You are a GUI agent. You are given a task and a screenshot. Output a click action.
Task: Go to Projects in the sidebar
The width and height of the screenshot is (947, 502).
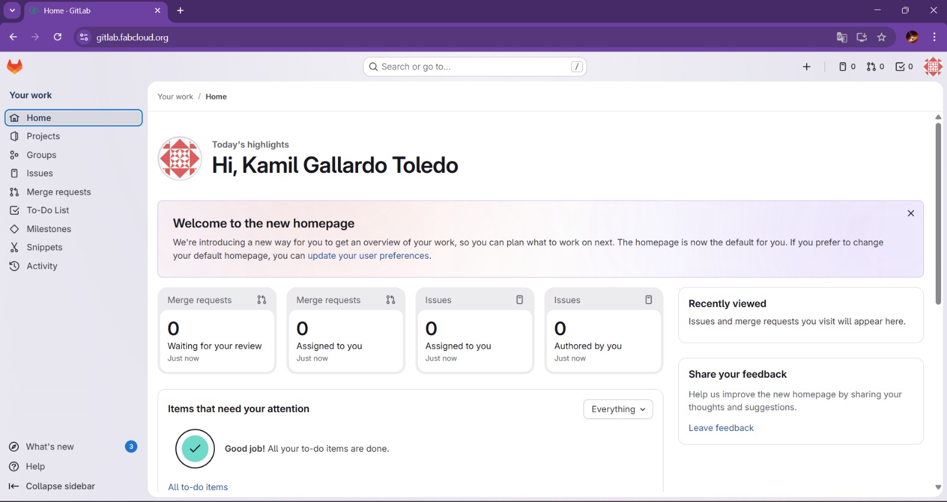tap(43, 136)
